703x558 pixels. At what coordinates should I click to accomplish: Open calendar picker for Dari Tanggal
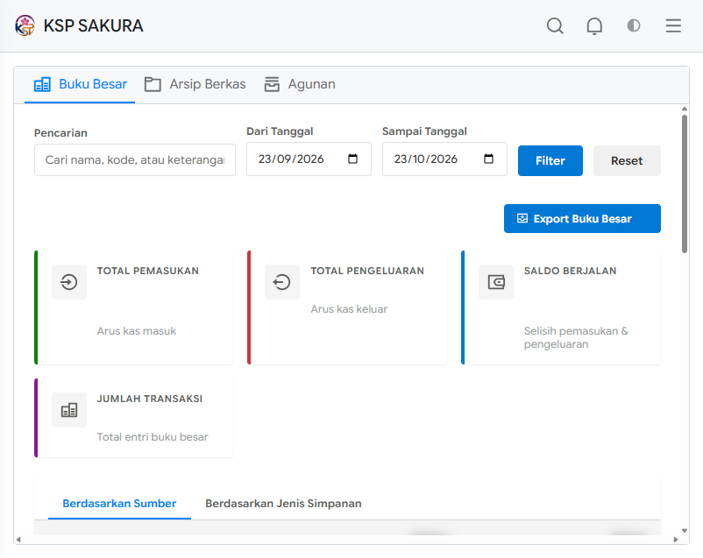click(353, 159)
